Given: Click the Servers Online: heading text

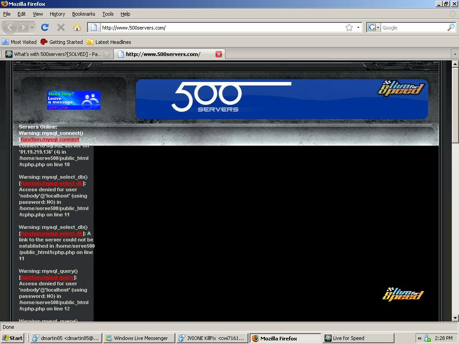Looking at the screenshot, I should click(x=38, y=127).
